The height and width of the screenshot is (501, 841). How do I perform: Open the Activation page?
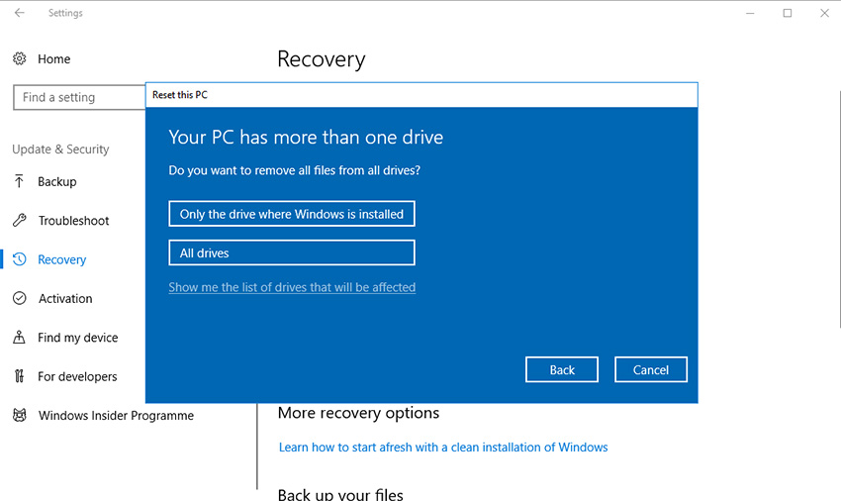tap(65, 299)
